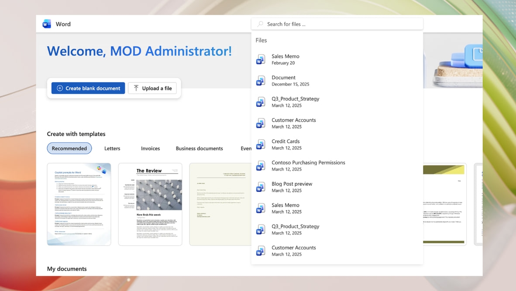The height and width of the screenshot is (291, 516).
Task: Click the document icon for Customer Accounts
Action: [261, 123]
